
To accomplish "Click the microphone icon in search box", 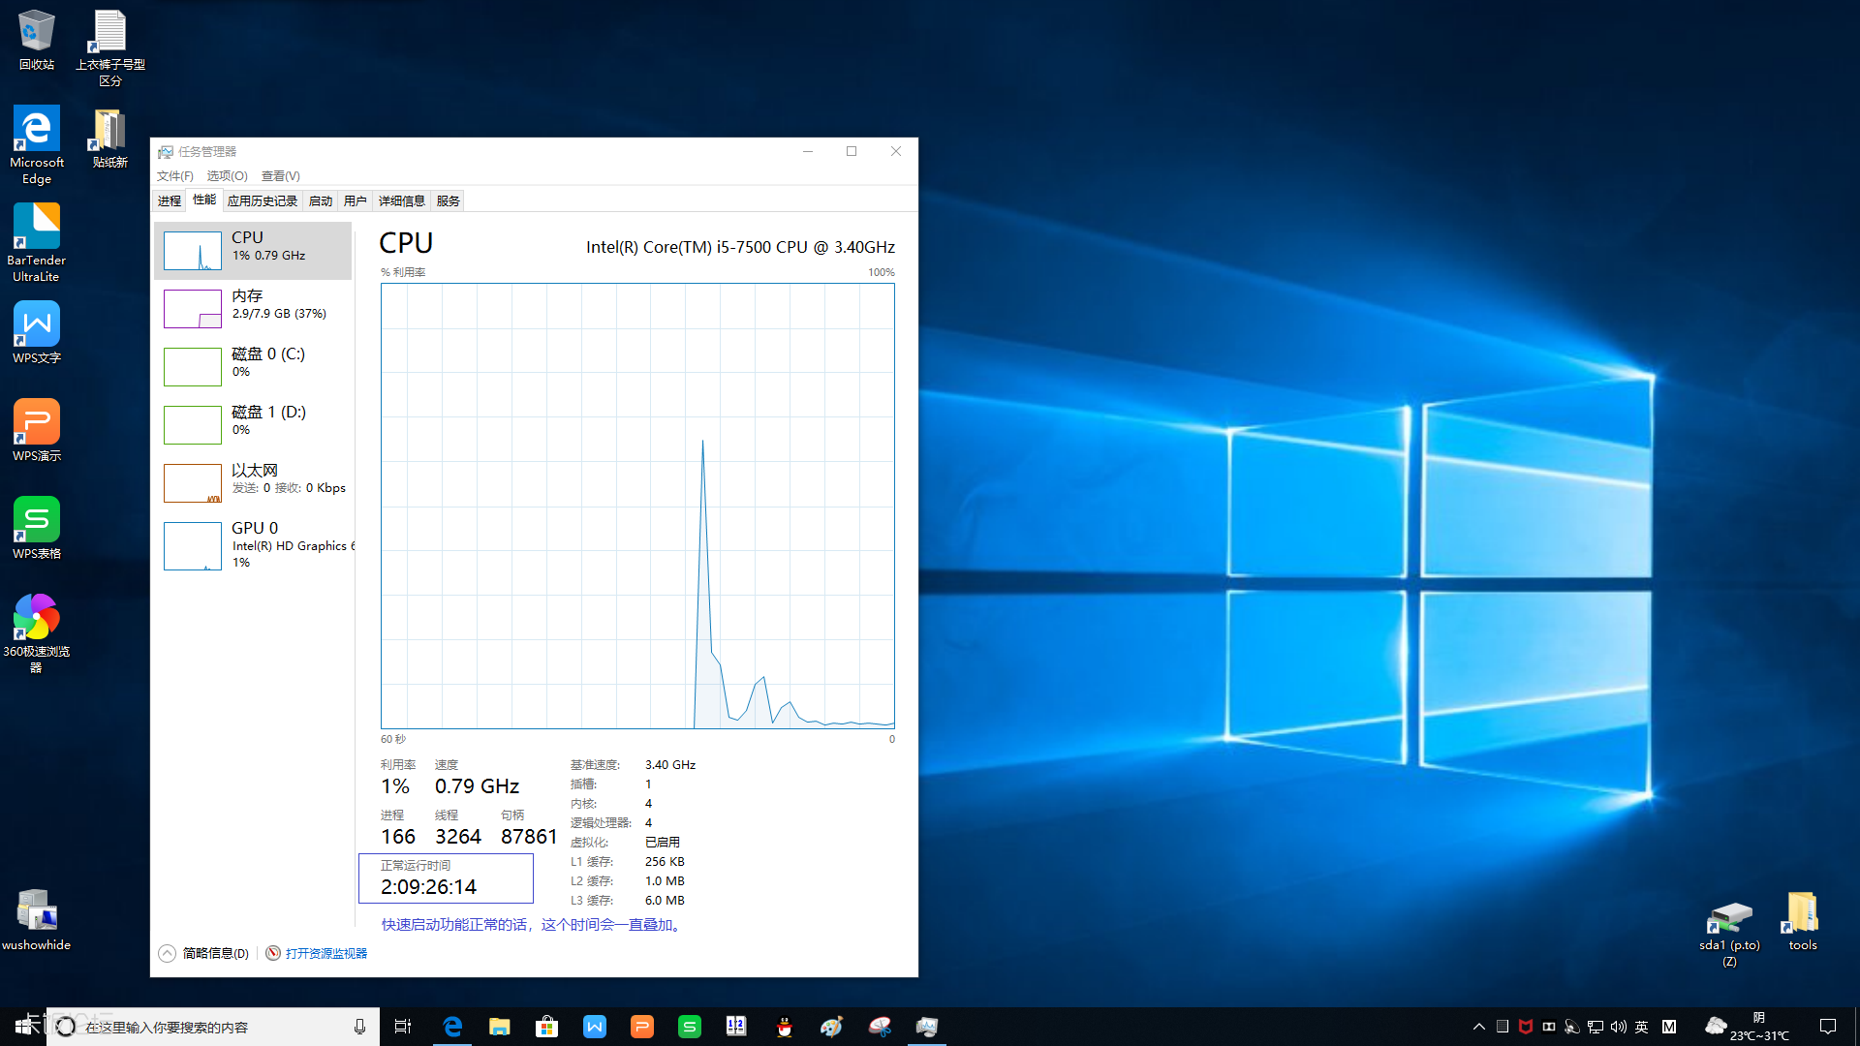I will (x=359, y=1027).
